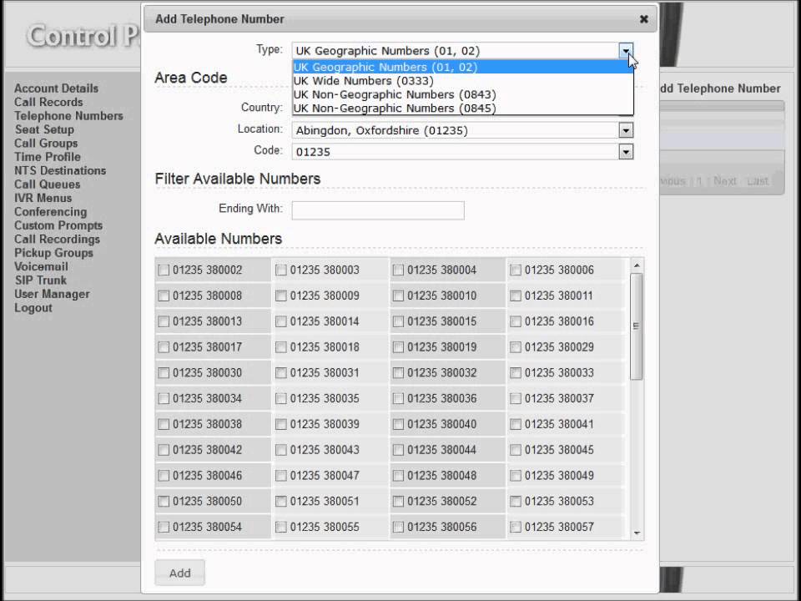Click the Ending With input field
Image resolution: width=801 pixels, height=601 pixels.
pyautogui.click(x=378, y=210)
